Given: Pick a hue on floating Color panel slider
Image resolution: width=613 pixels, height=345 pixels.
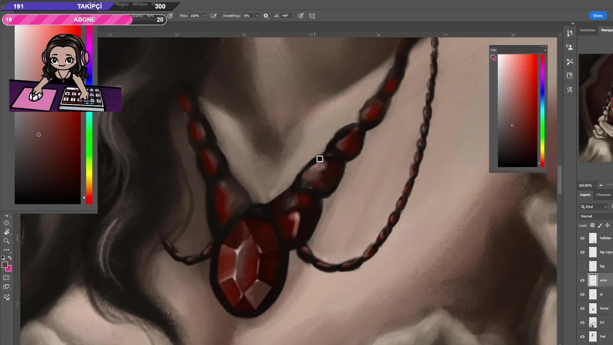Looking at the screenshot, I should click(543, 111).
